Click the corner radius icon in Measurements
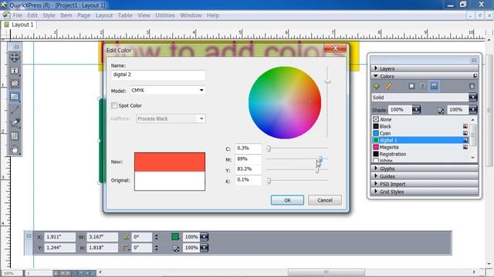The width and height of the screenshot is (494, 277). pyautogui.click(x=127, y=248)
